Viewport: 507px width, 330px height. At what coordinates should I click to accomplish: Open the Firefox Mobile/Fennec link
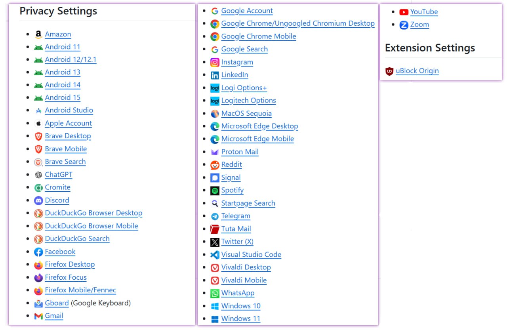tap(80, 290)
